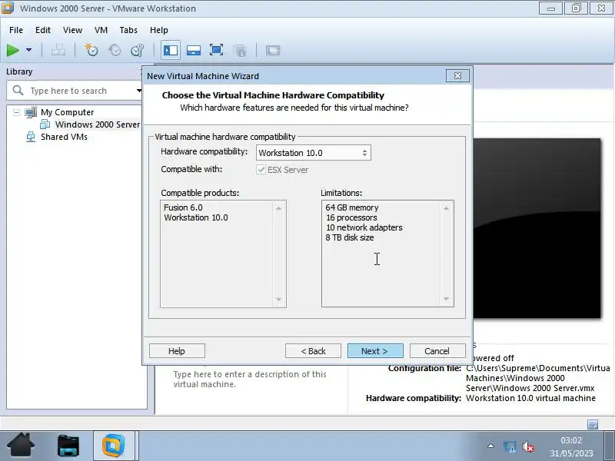This screenshot has height=461, width=615.
Task: Click down arrow of limitations scrollbar
Action: [446, 299]
